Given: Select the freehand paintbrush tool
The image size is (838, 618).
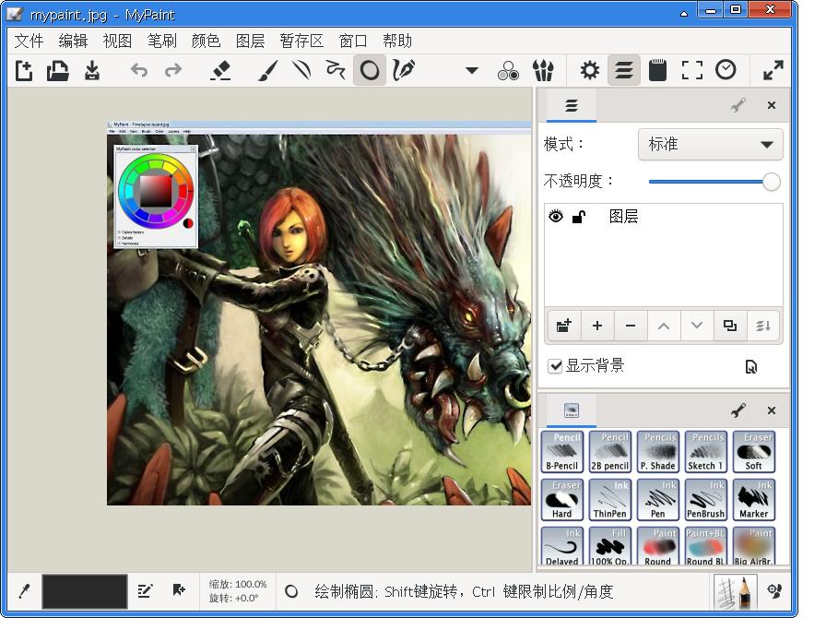Looking at the screenshot, I should tap(267, 70).
